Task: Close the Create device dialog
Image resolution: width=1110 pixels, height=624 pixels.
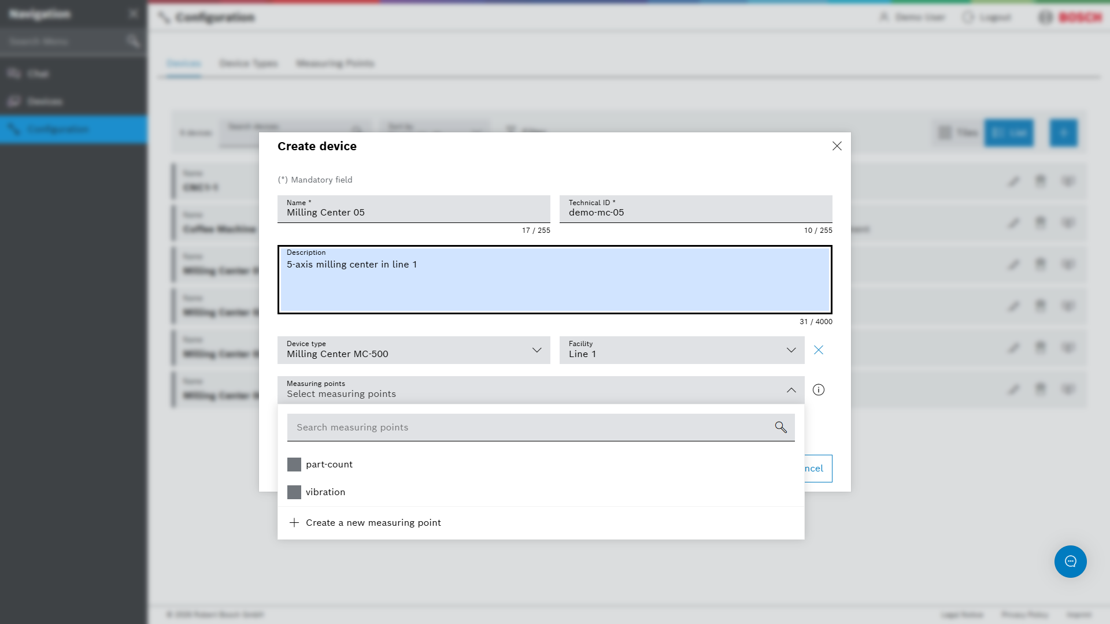Action: (837, 146)
